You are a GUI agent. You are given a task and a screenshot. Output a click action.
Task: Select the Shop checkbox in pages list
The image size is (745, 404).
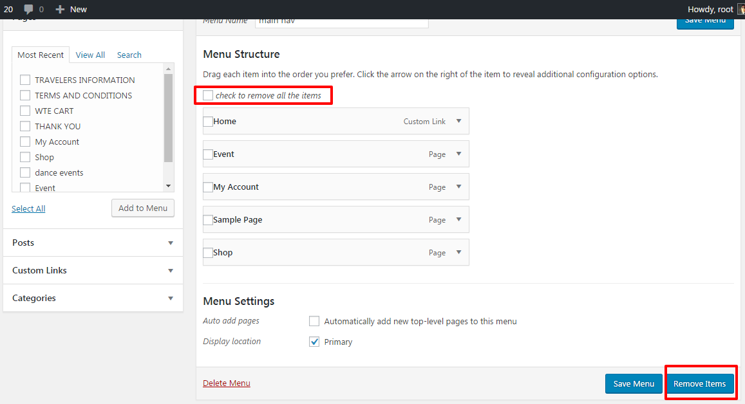tap(25, 157)
